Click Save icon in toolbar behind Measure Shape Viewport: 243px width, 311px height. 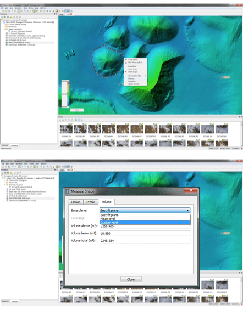tap(9, 167)
